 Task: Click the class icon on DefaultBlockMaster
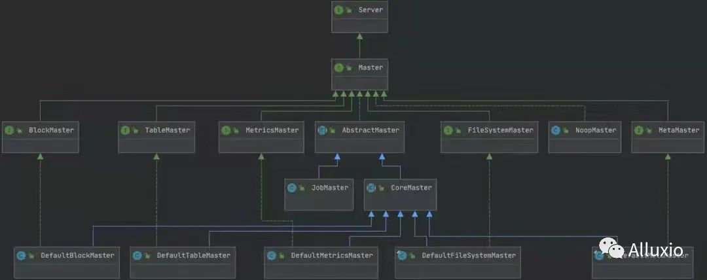(21, 256)
